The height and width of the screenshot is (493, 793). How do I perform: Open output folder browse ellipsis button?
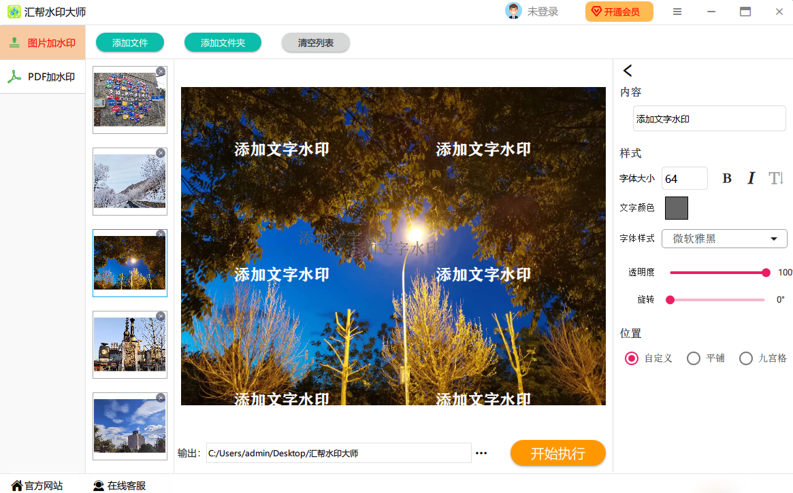(481, 453)
